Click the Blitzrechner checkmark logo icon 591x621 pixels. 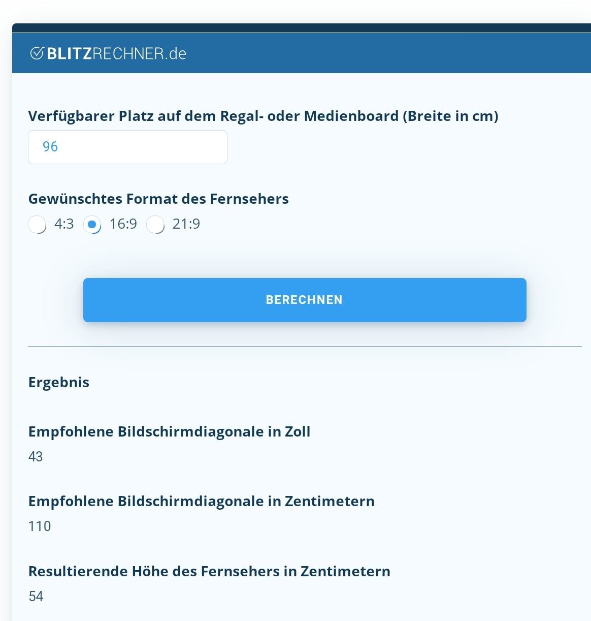(x=37, y=52)
